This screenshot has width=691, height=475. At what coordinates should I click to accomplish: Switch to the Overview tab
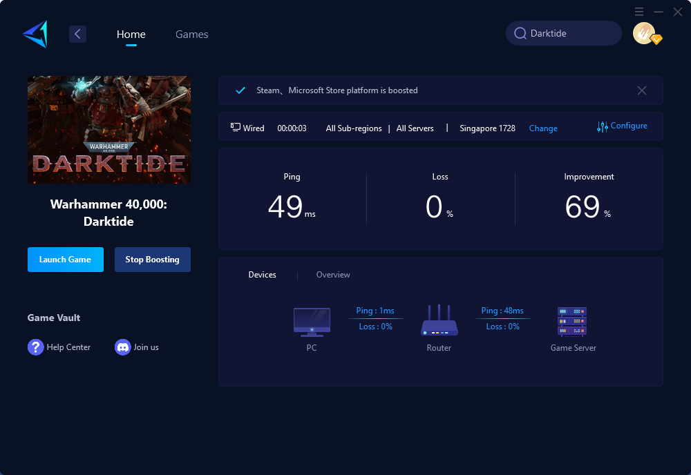tap(333, 275)
